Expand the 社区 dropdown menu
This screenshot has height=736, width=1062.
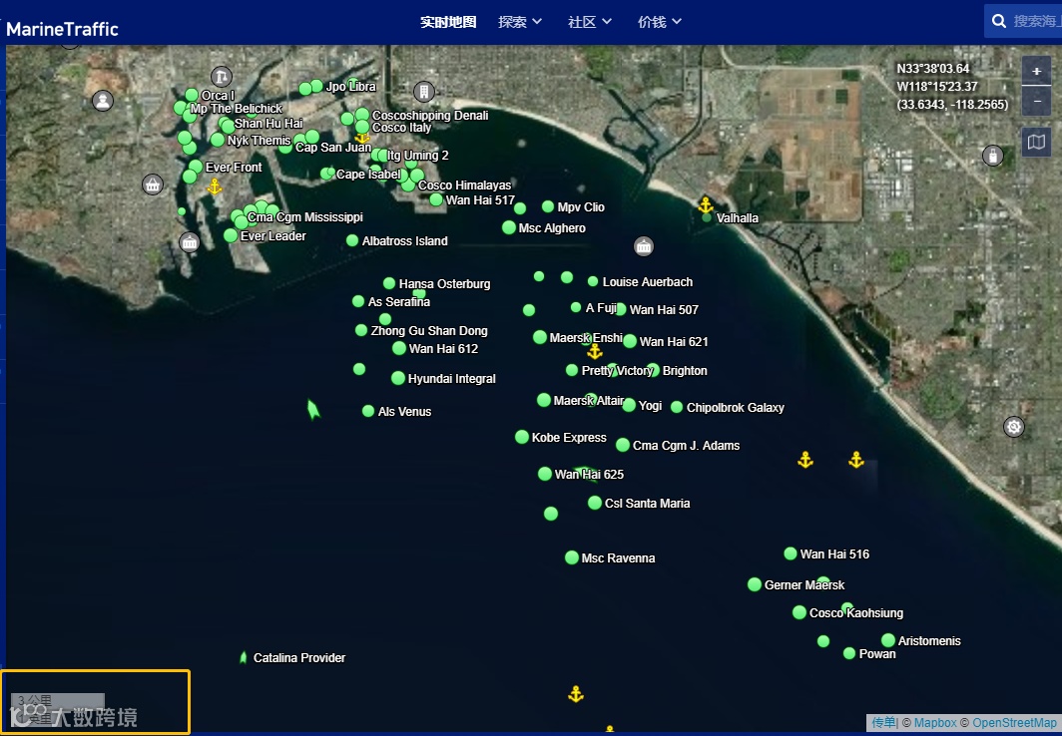pos(590,22)
